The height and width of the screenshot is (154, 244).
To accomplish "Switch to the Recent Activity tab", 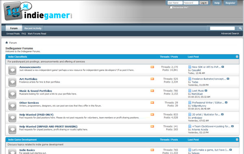I will 33,28.
